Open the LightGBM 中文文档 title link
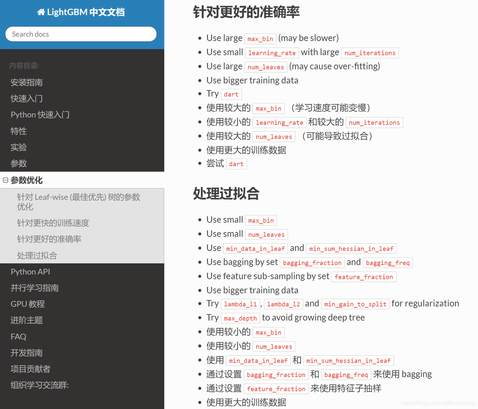478x409 pixels. pos(81,12)
